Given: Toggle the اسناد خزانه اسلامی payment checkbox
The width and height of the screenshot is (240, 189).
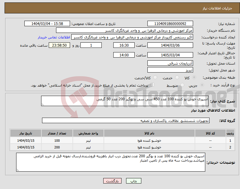Looking at the screenshot, I should tap(153, 84).
